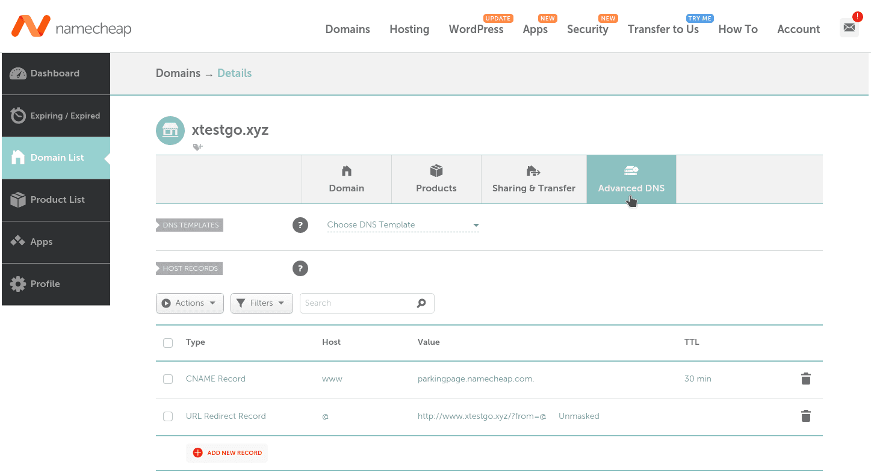Click the Sharing & Transfer tab icon
The height and width of the screenshot is (473, 871).
(x=533, y=171)
